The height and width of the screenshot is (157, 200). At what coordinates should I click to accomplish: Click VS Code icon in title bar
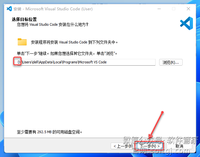pyautogui.click(x=9, y=9)
